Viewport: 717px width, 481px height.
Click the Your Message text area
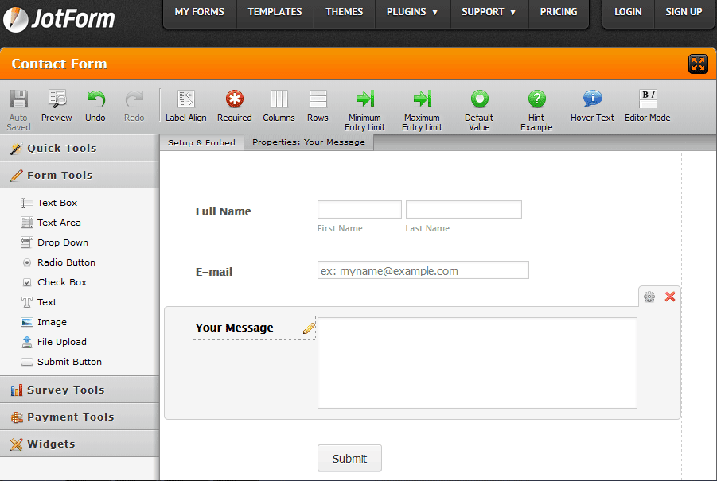coord(477,363)
